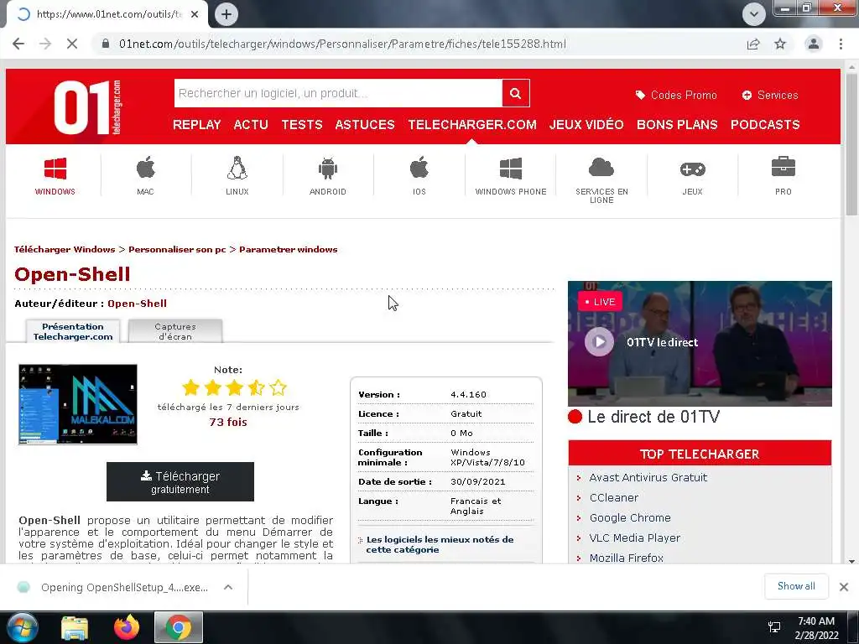Open the PODCASTS menu item
Image resolution: width=859 pixels, height=644 pixels.
pyautogui.click(x=765, y=125)
